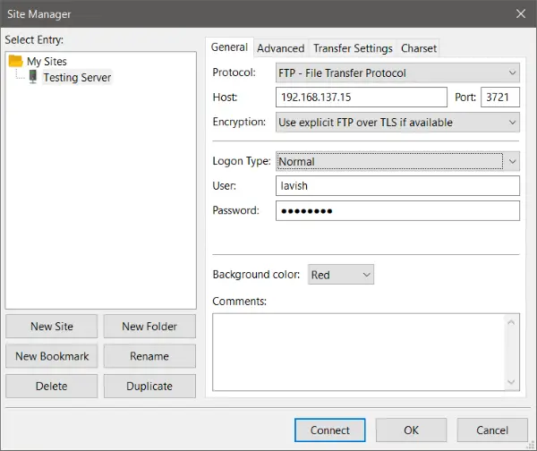
Task: Click the Cancel button
Action: (x=492, y=430)
